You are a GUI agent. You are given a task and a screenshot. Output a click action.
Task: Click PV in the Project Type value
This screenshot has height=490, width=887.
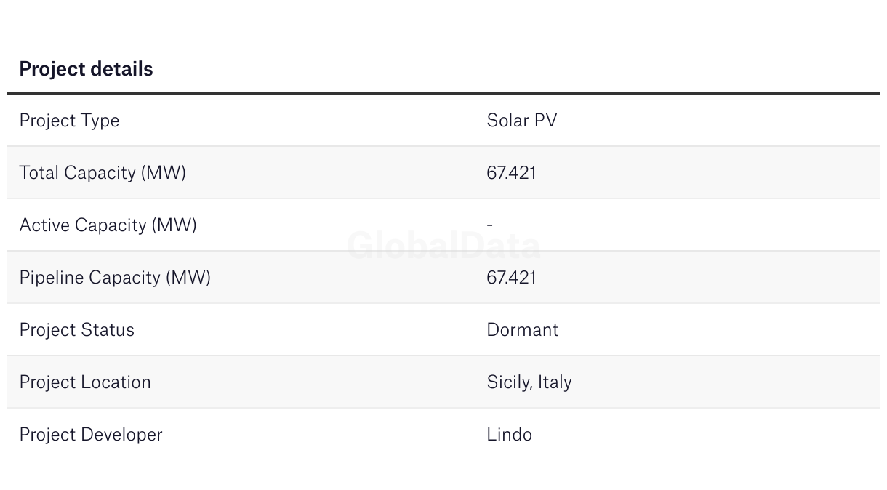point(545,121)
